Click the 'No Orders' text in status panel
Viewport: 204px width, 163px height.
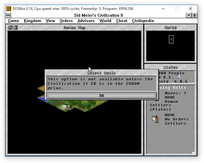click(x=177, y=119)
